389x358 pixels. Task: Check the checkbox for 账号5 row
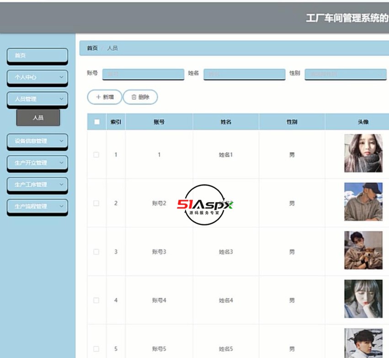[x=96, y=348]
